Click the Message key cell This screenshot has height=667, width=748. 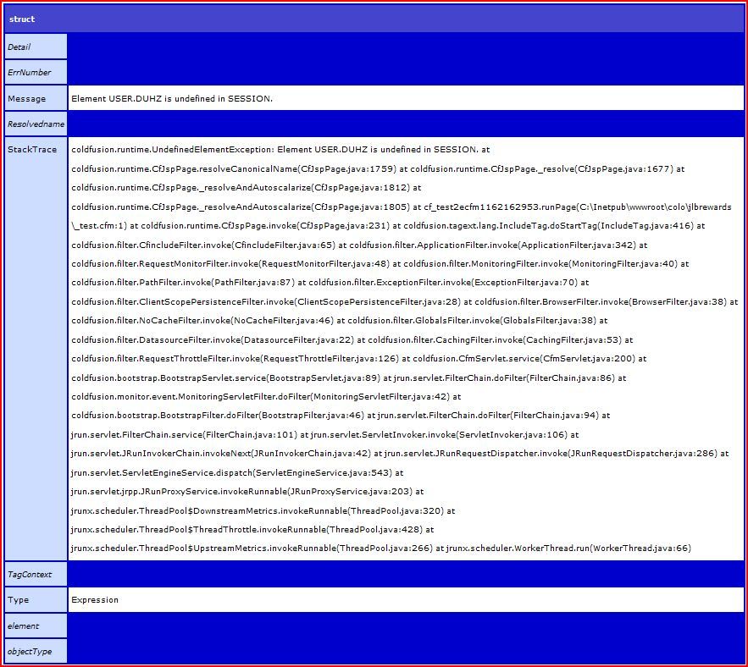36,98
